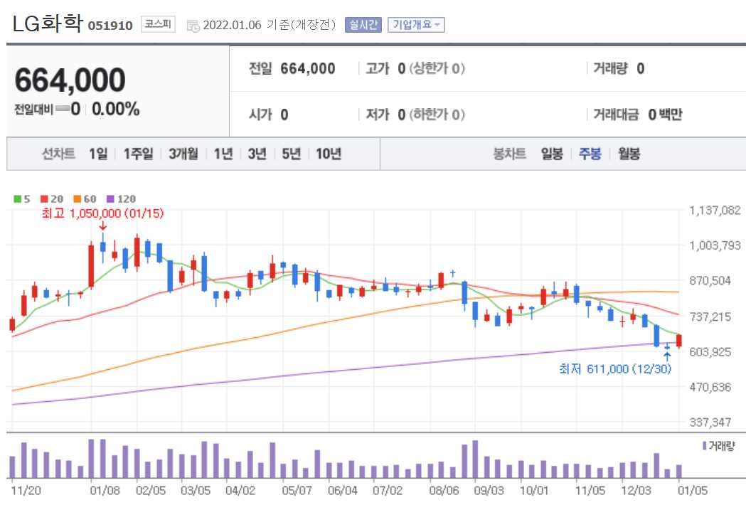Click the red 20 moving average legend

tap(52, 199)
